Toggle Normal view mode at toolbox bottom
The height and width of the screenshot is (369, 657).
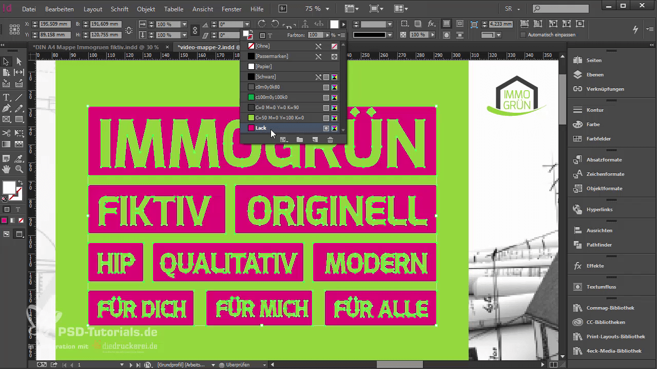pos(7,234)
